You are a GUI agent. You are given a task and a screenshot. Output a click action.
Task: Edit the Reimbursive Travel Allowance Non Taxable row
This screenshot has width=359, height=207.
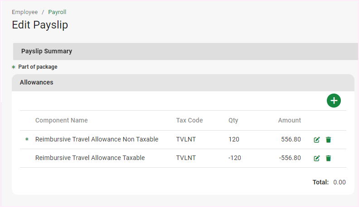[x=317, y=140]
